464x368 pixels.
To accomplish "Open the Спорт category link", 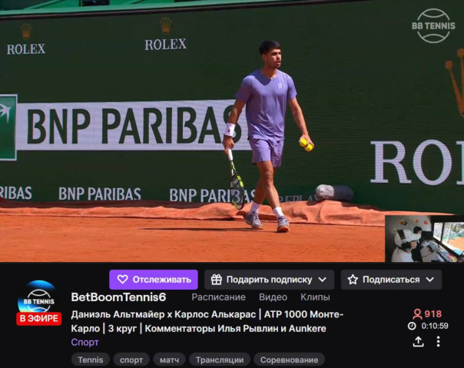I will tap(85, 342).
